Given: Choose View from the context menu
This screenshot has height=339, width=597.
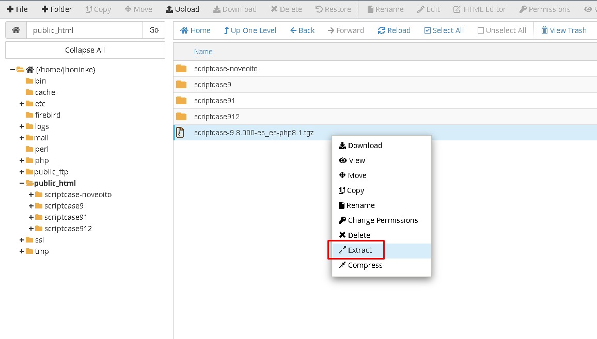Looking at the screenshot, I should point(382,160).
